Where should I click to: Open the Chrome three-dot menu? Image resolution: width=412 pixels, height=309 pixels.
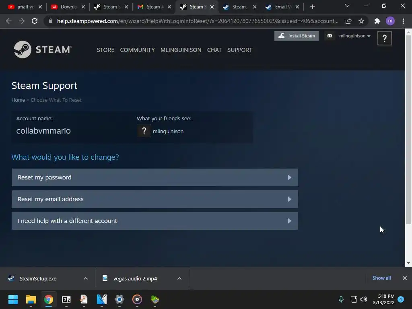(403, 21)
